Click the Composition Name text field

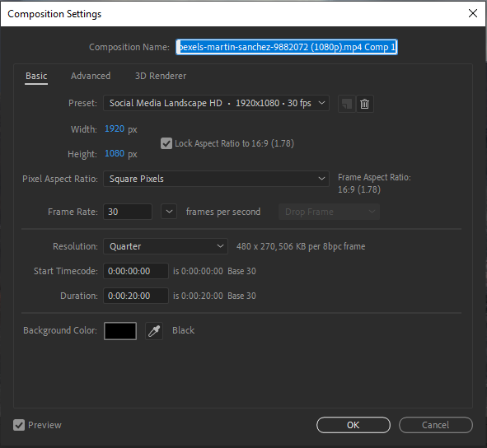point(287,47)
